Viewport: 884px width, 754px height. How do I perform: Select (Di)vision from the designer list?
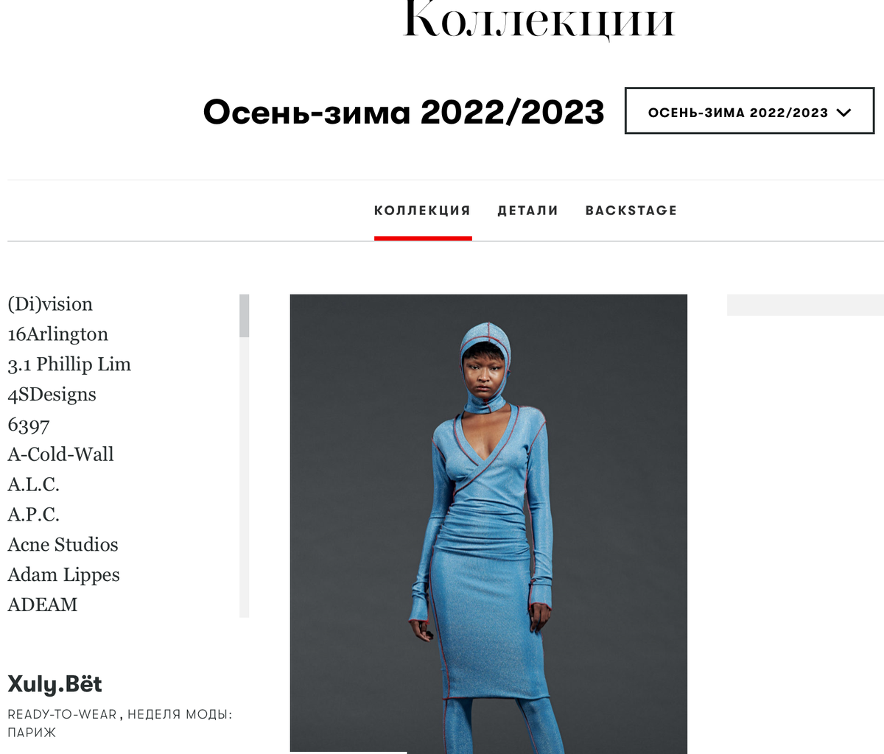click(50, 304)
